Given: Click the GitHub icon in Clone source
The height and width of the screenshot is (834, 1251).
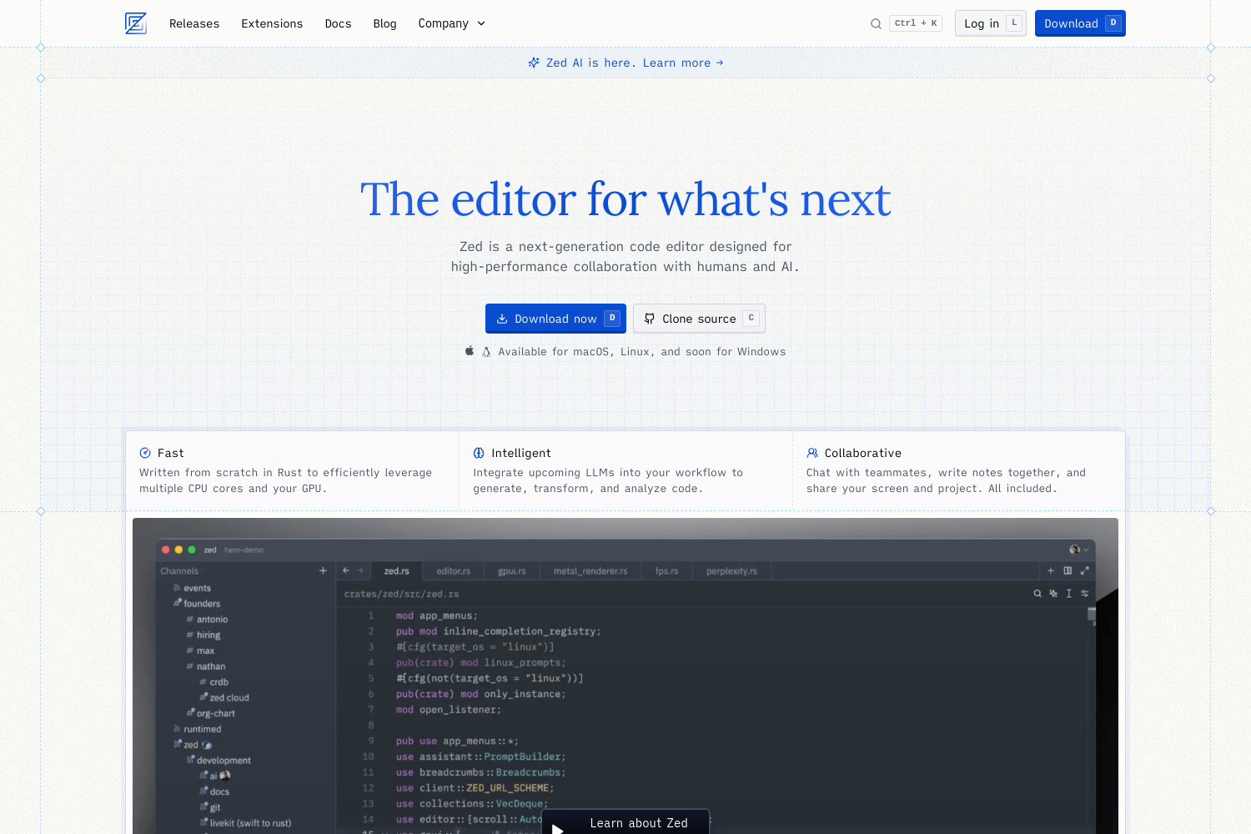Looking at the screenshot, I should 650,319.
